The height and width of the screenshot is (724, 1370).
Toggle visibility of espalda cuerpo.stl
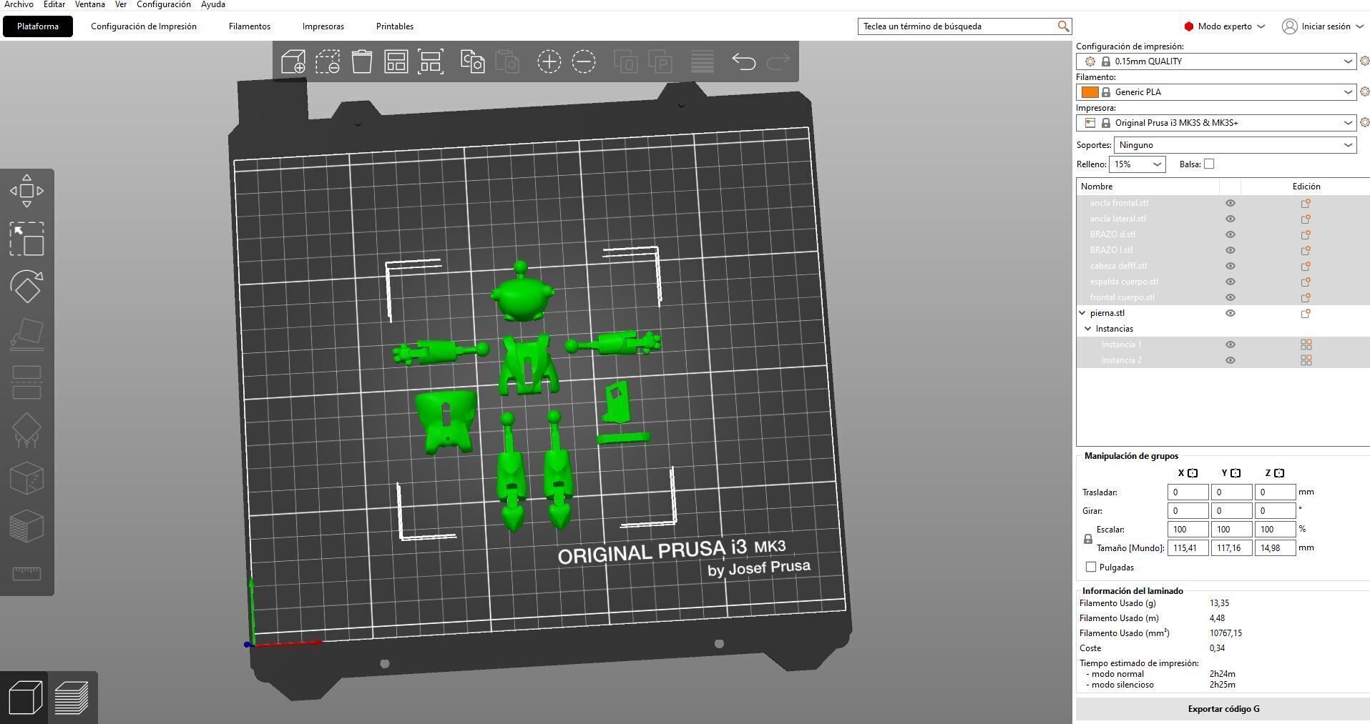point(1230,282)
